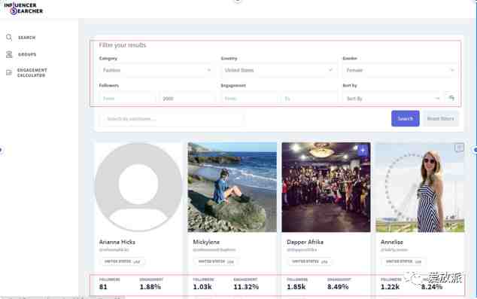Open Arianna Hicks placeholder avatar
This screenshot has height=299, width=477.
[x=138, y=187]
